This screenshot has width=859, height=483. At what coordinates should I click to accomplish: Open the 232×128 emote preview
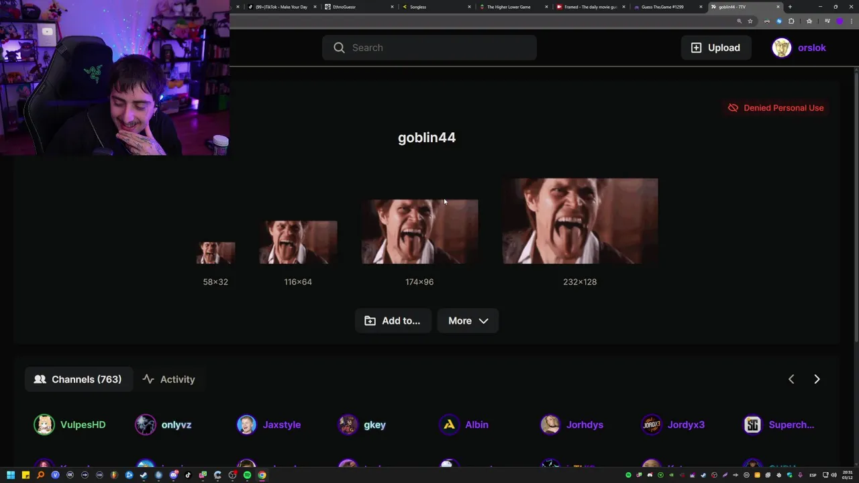[580, 221]
